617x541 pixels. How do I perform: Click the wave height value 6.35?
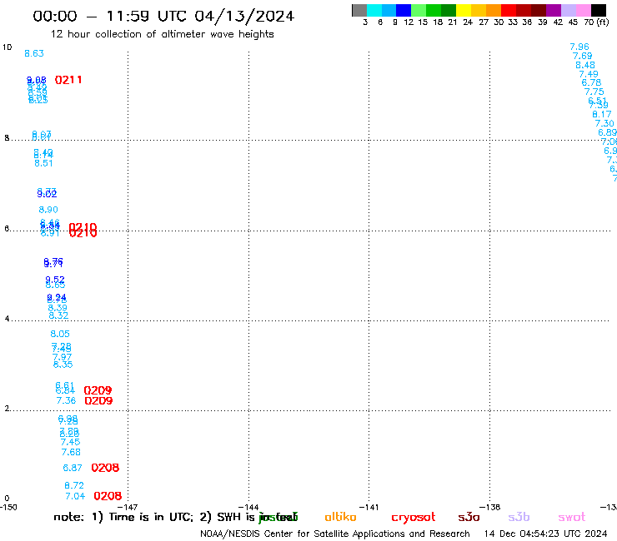(63, 365)
